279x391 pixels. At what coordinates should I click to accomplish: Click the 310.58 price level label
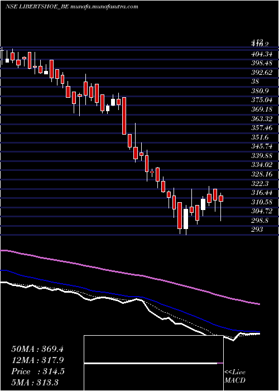point(261,202)
